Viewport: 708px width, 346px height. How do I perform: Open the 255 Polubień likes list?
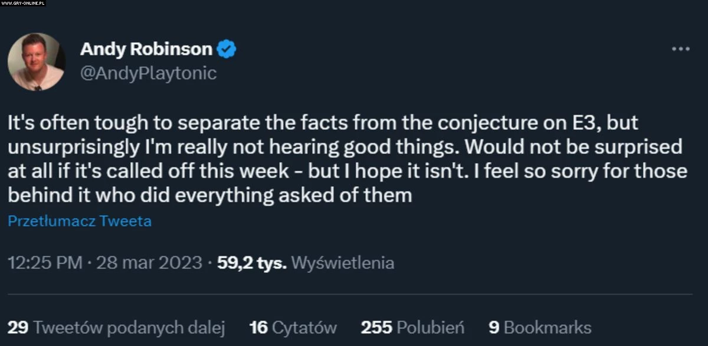(412, 327)
